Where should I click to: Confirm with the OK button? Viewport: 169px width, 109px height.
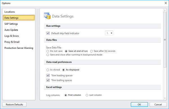pos(139,105)
